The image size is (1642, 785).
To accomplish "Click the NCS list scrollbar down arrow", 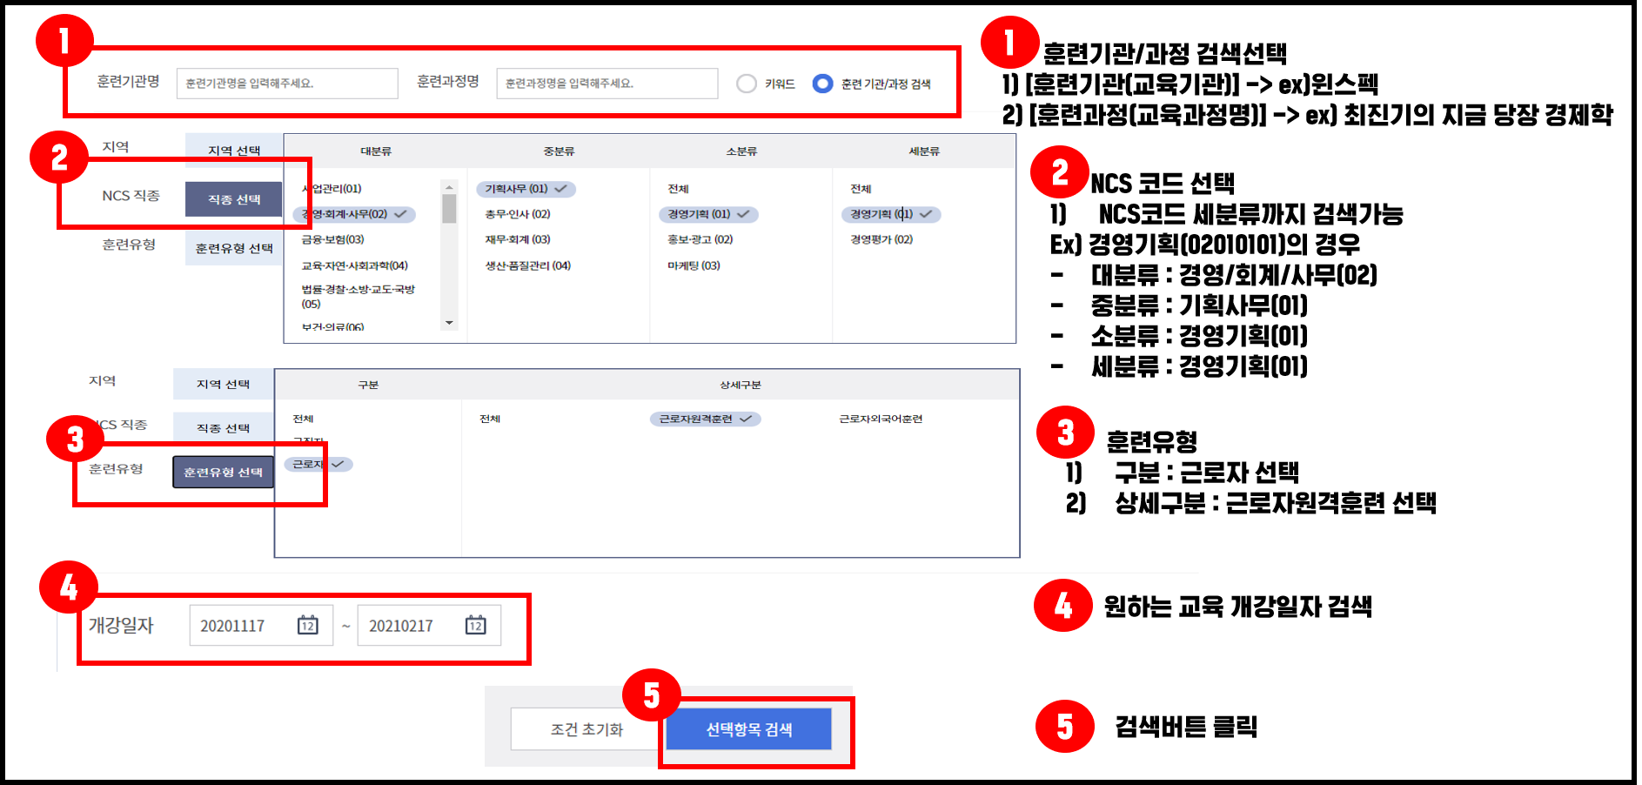I will (x=449, y=323).
